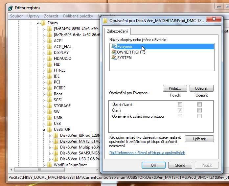This screenshot has width=229, height=186.
Task: Open the Úpravy menu
Action: 33,16
